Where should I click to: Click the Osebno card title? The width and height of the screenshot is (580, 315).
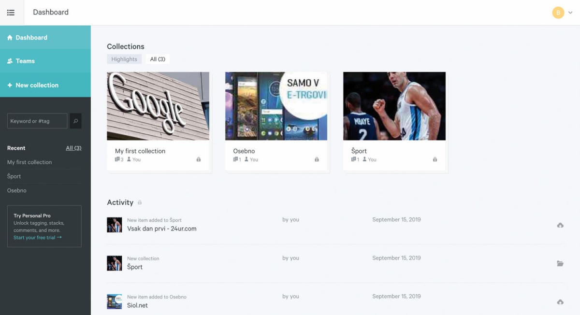pos(244,151)
